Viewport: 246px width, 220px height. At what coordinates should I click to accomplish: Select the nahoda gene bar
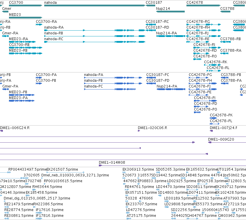click(x=95, y=5)
